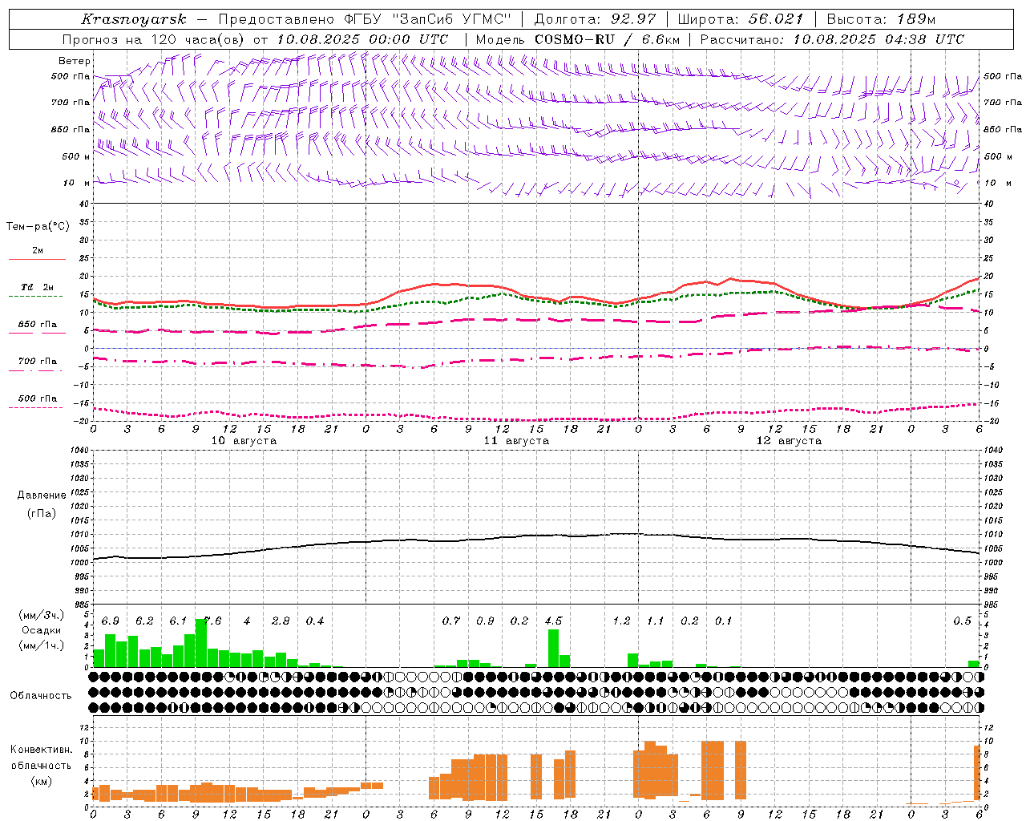1026x821 pixels.
Task: Click the '(мм/1ч.)' units label
Action: pos(41,645)
